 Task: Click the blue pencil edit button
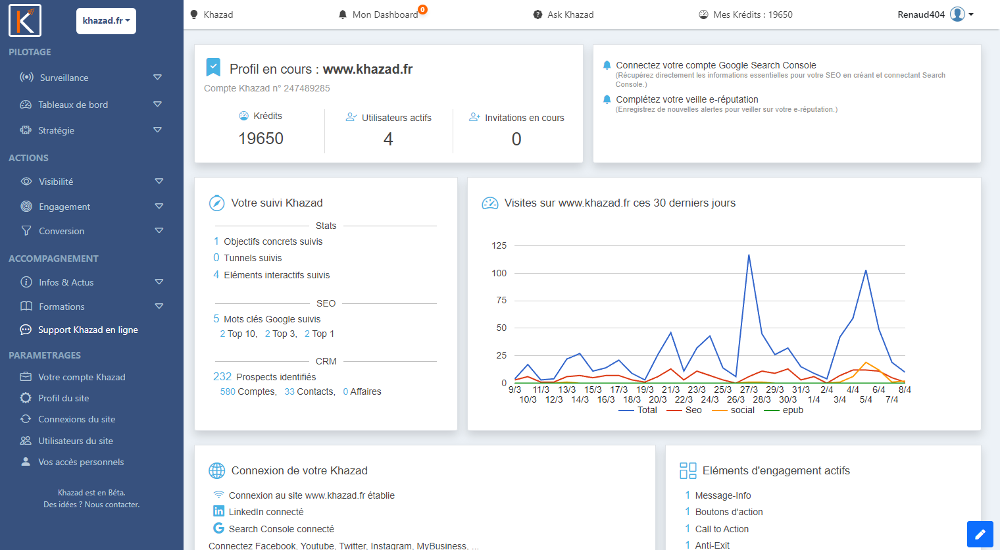click(x=980, y=534)
